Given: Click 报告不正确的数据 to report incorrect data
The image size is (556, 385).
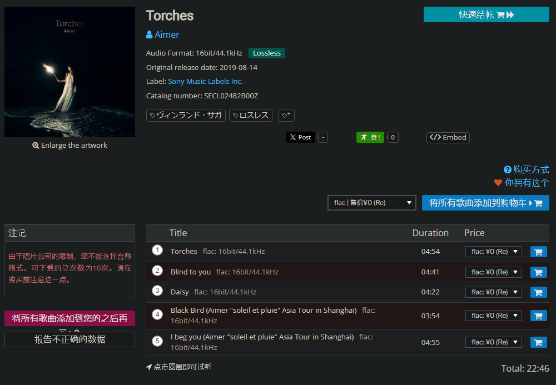Looking at the screenshot, I should pos(69,339).
